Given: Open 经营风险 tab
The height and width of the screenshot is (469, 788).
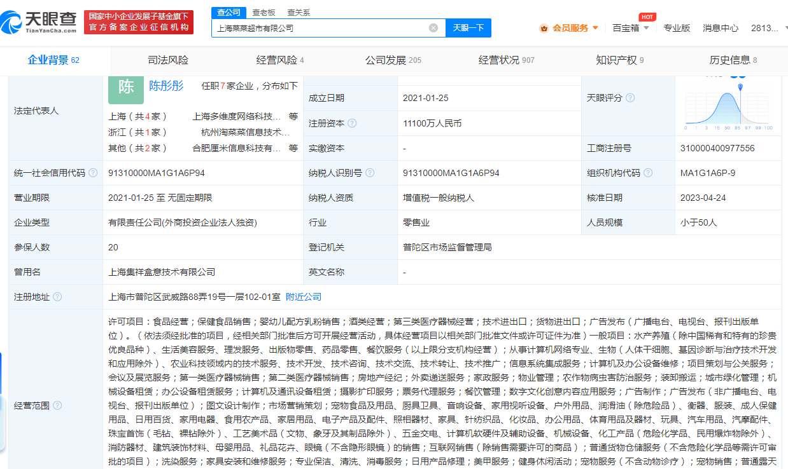Looking at the screenshot, I should [280, 60].
